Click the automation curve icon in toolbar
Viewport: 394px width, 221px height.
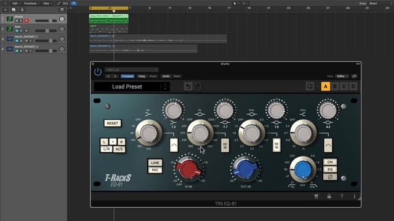tap(58, 4)
